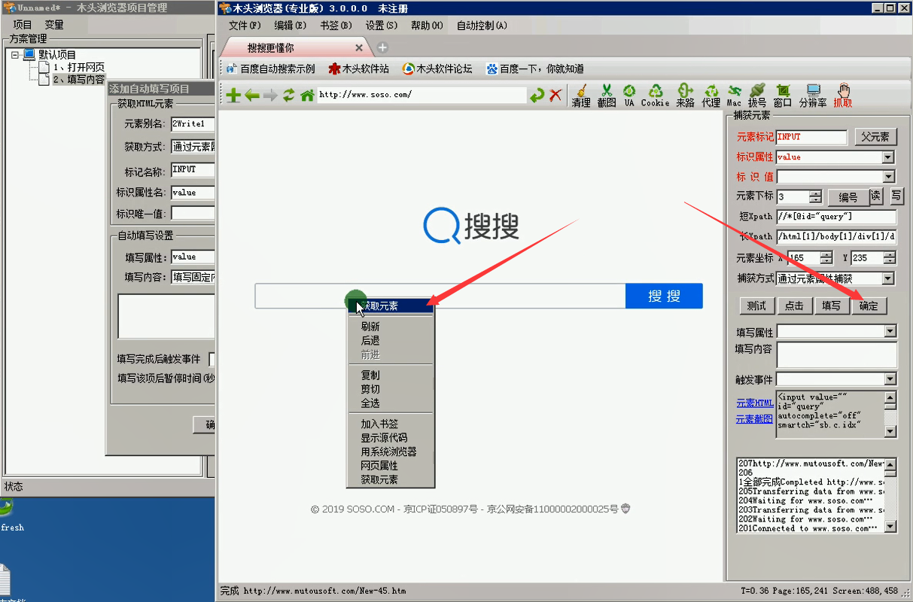The height and width of the screenshot is (602, 913).
Task: Click the 测试 button
Action: pos(756,306)
